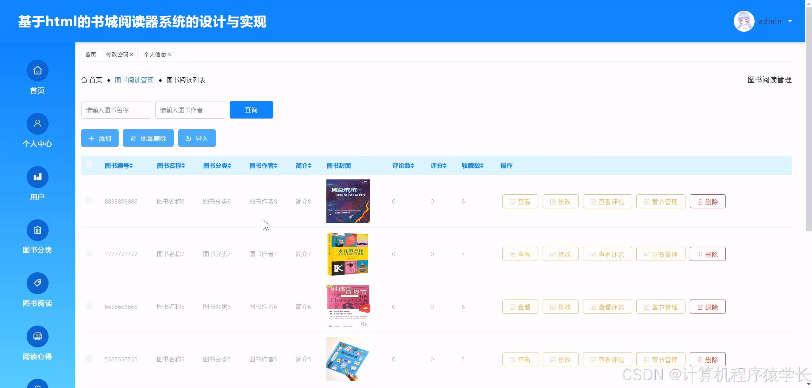
Task: Click 修改 for book 7777777777
Action: coord(560,254)
